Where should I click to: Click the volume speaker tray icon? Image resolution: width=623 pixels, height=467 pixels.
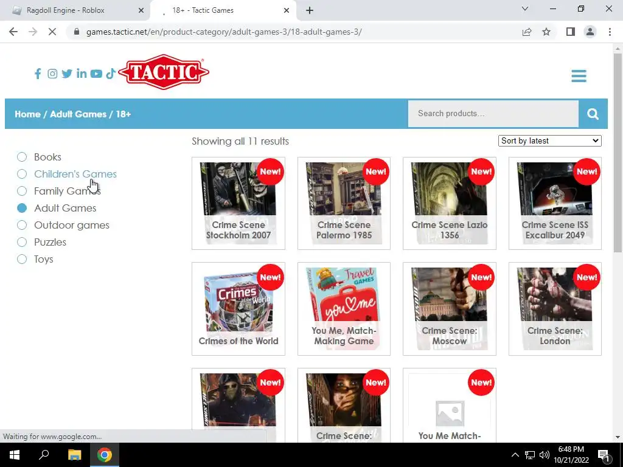(545, 455)
